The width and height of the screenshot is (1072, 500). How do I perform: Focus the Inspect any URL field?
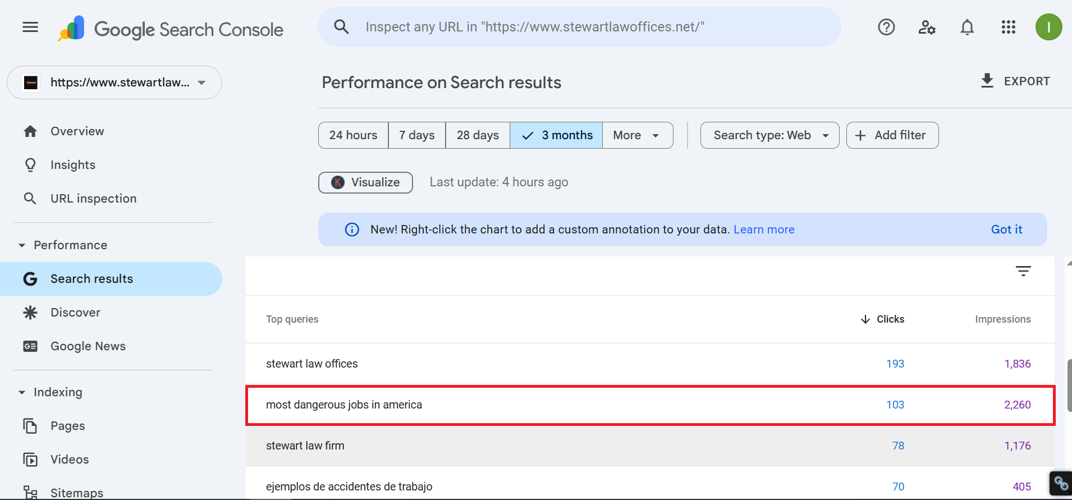579,27
